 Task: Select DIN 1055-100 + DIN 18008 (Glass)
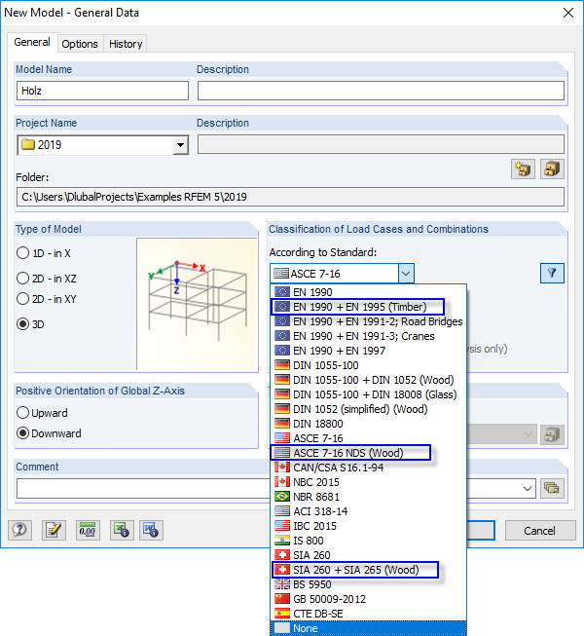tap(368, 394)
